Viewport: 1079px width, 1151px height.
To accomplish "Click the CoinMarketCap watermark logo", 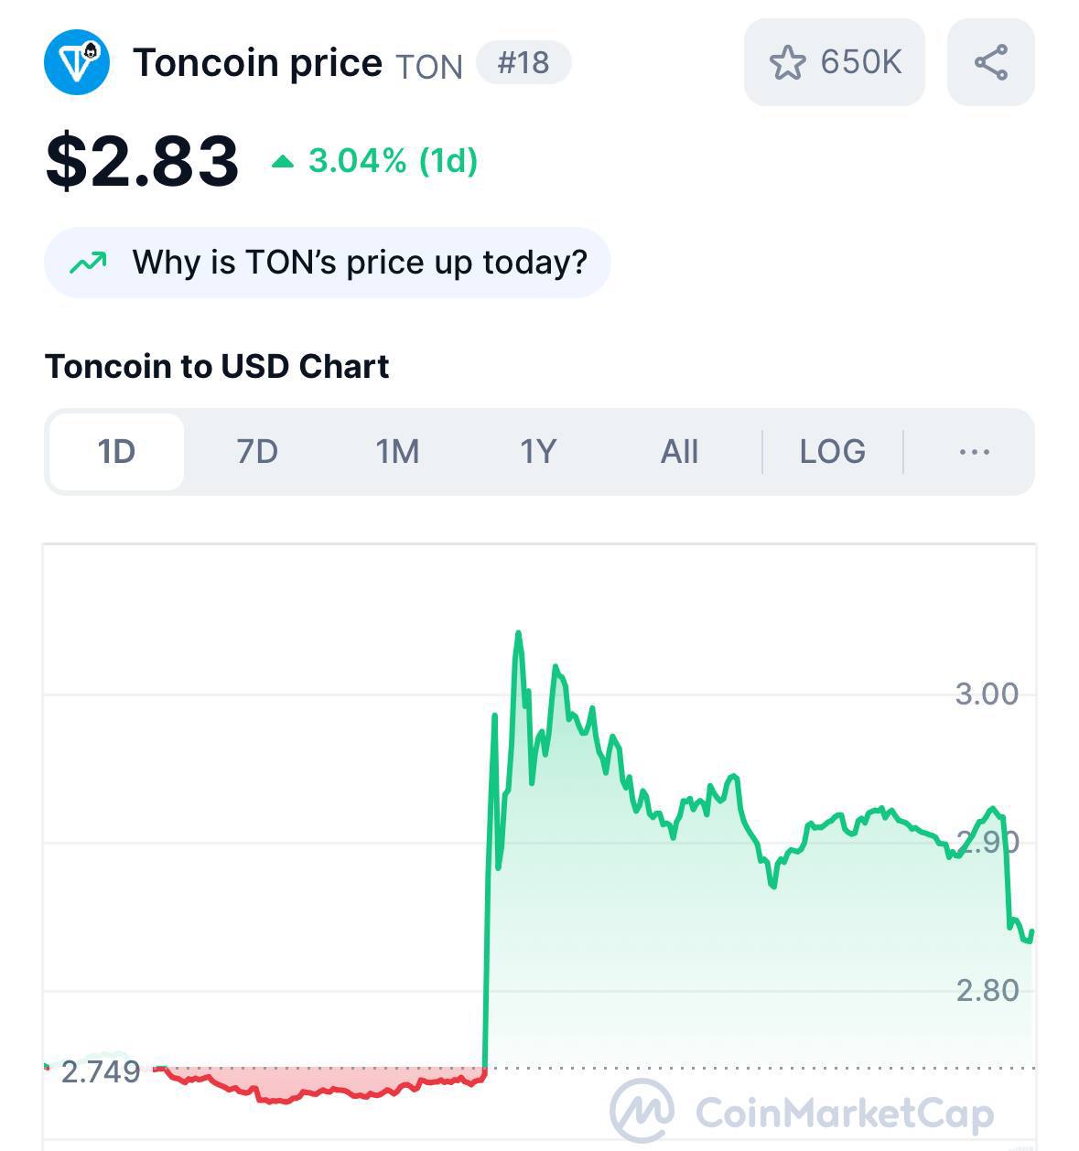I will coord(642,1111).
